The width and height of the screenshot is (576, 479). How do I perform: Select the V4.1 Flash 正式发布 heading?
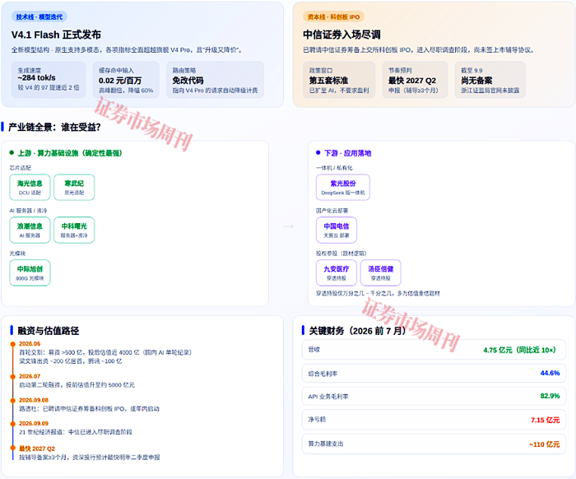tap(56, 35)
